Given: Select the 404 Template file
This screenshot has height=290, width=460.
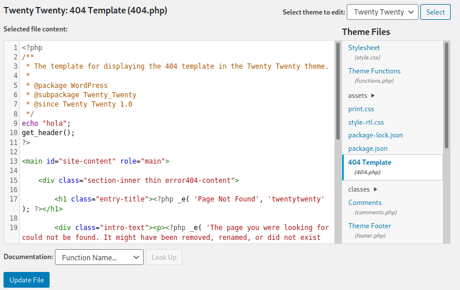Looking at the screenshot, I should 392,167.
